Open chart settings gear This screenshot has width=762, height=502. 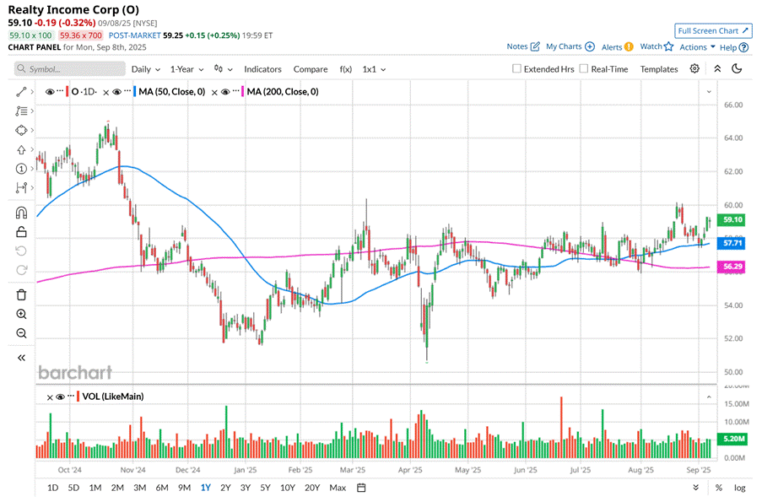[694, 68]
